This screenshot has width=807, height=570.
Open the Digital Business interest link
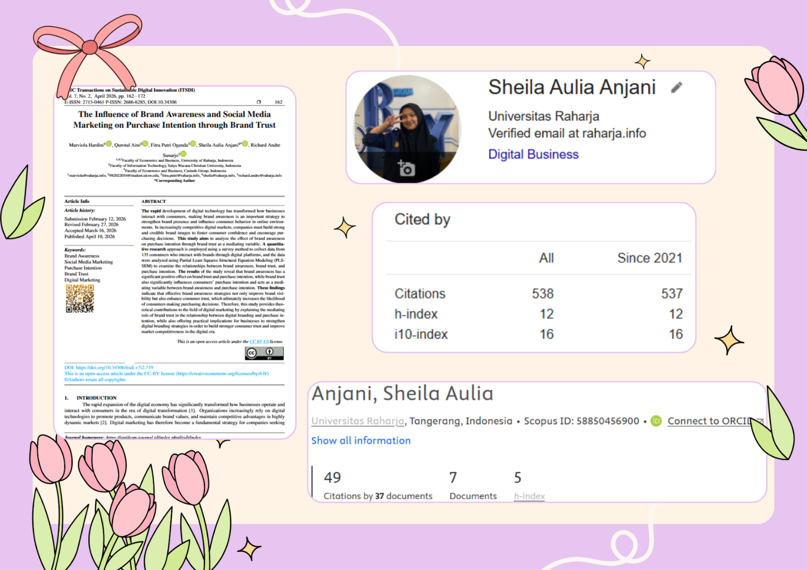[533, 154]
